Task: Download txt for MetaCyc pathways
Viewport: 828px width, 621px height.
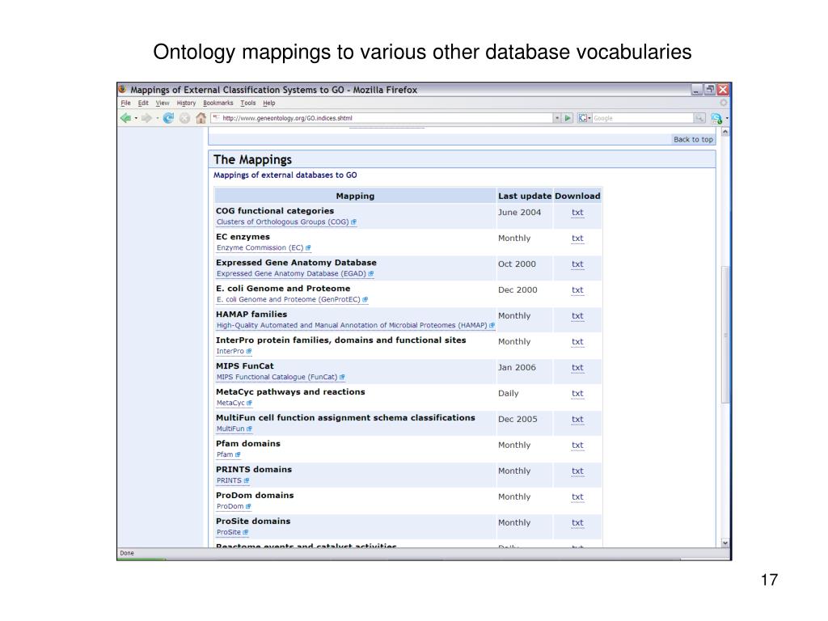Action: click(x=577, y=394)
